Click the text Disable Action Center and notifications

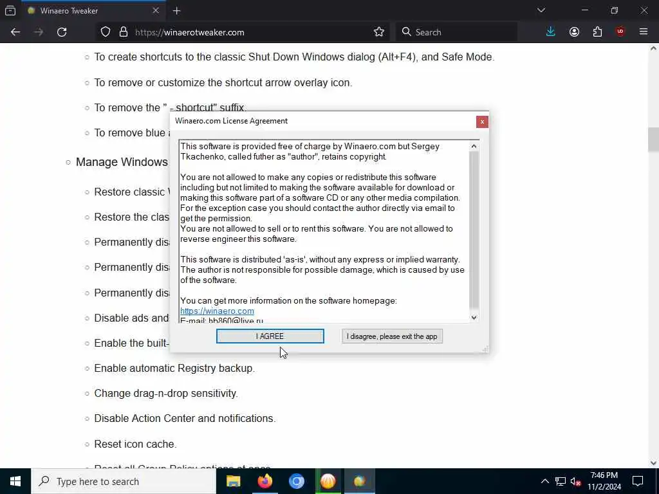pos(185,418)
